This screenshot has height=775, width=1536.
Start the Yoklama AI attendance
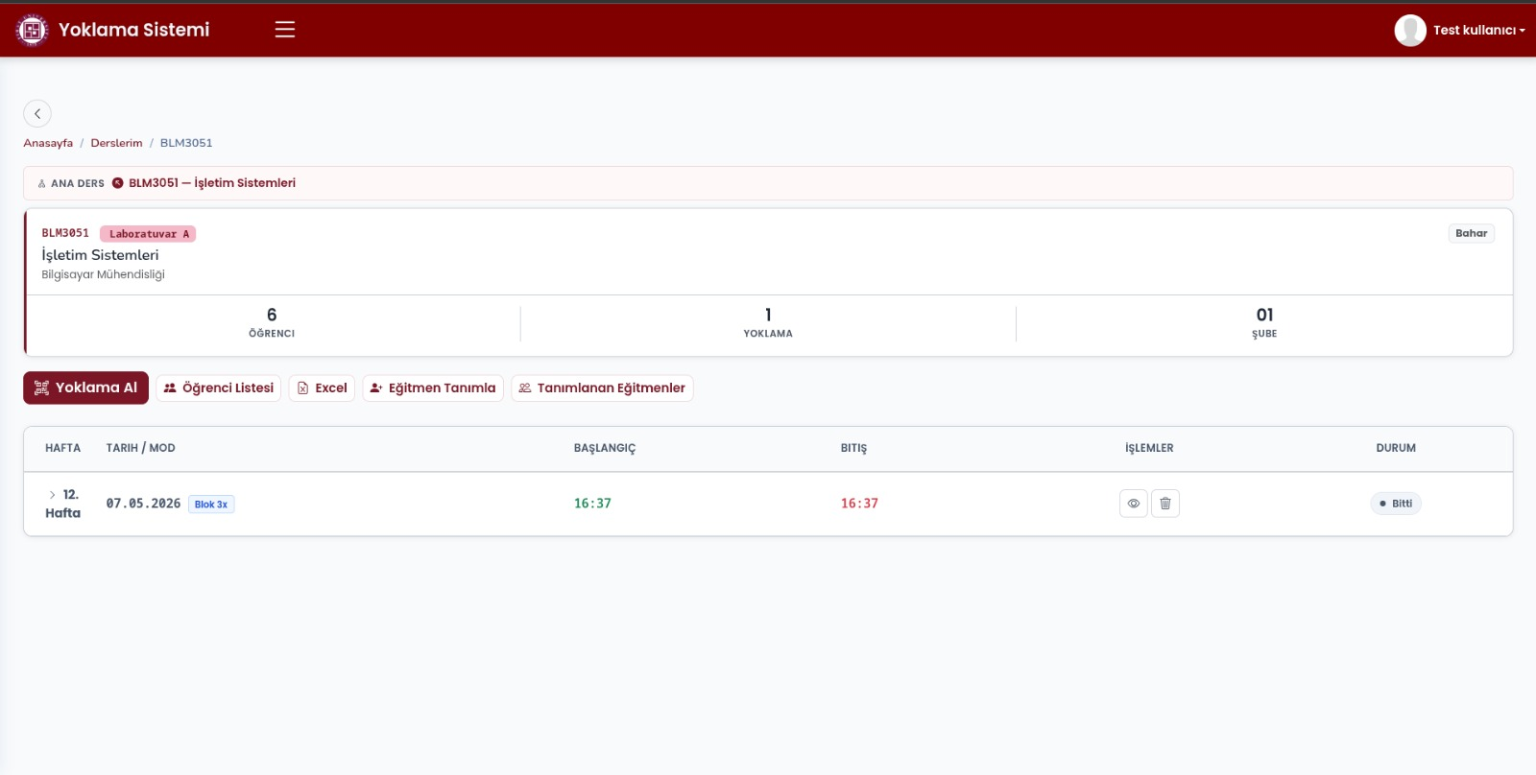[85, 387]
